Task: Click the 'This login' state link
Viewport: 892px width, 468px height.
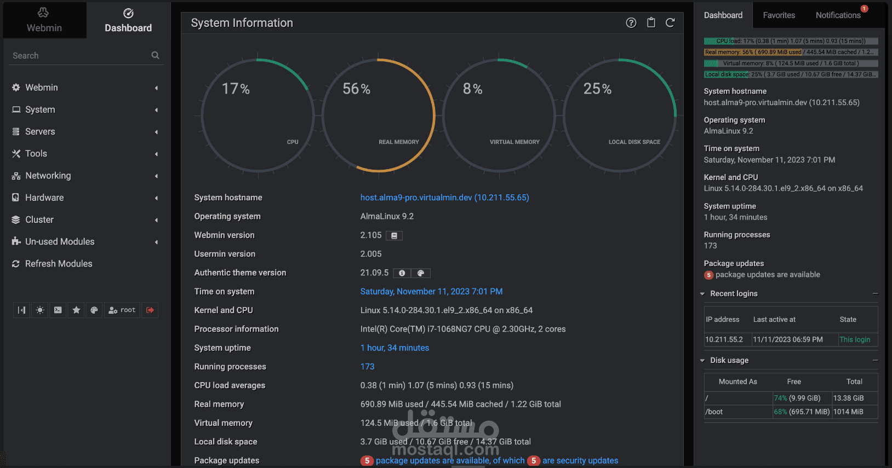Action: (x=855, y=340)
